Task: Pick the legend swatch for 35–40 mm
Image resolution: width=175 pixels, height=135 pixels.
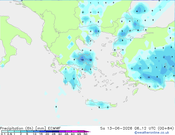Action: (68, 131)
